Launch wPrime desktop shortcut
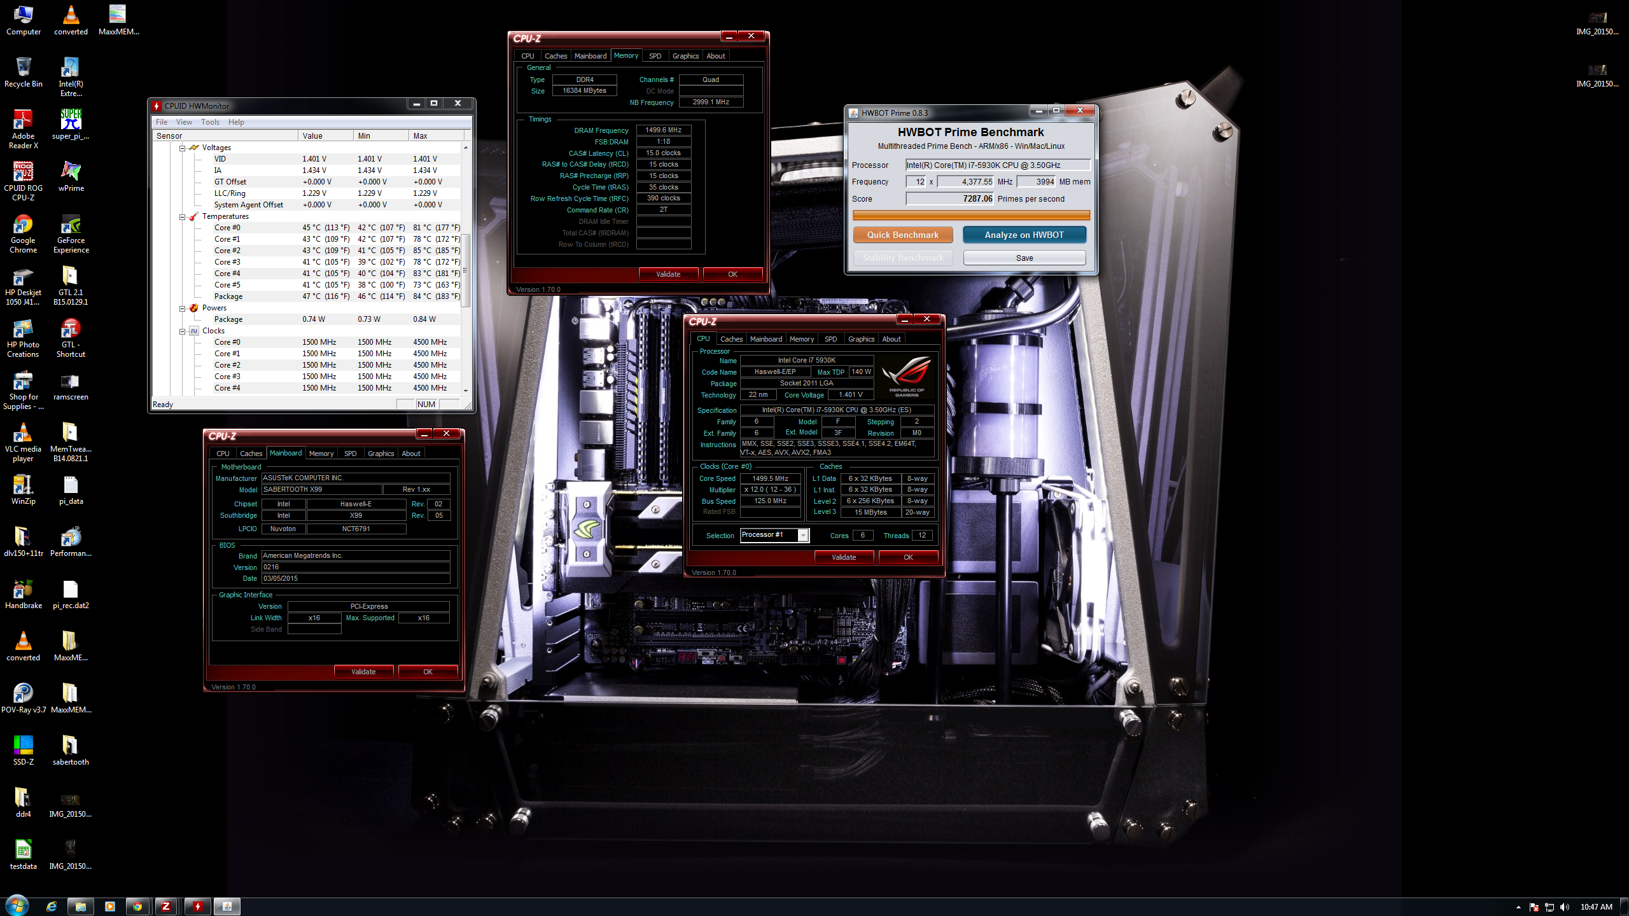 point(71,176)
